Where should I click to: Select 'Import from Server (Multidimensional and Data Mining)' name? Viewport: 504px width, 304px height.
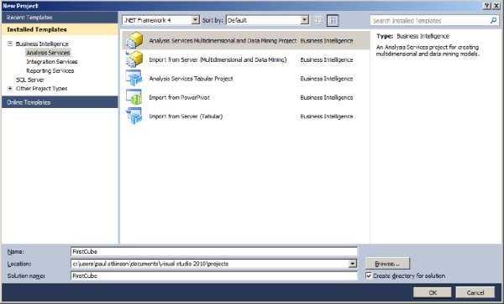point(218,59)
